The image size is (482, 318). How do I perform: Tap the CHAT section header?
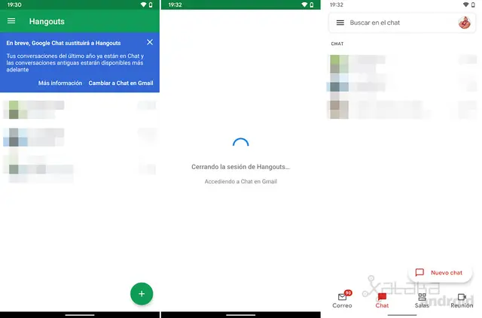[x=337, y=44]
